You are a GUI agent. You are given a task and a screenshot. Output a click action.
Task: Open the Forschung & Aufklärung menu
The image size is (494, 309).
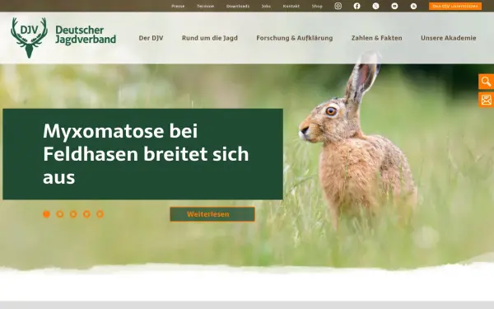[294, 38]
